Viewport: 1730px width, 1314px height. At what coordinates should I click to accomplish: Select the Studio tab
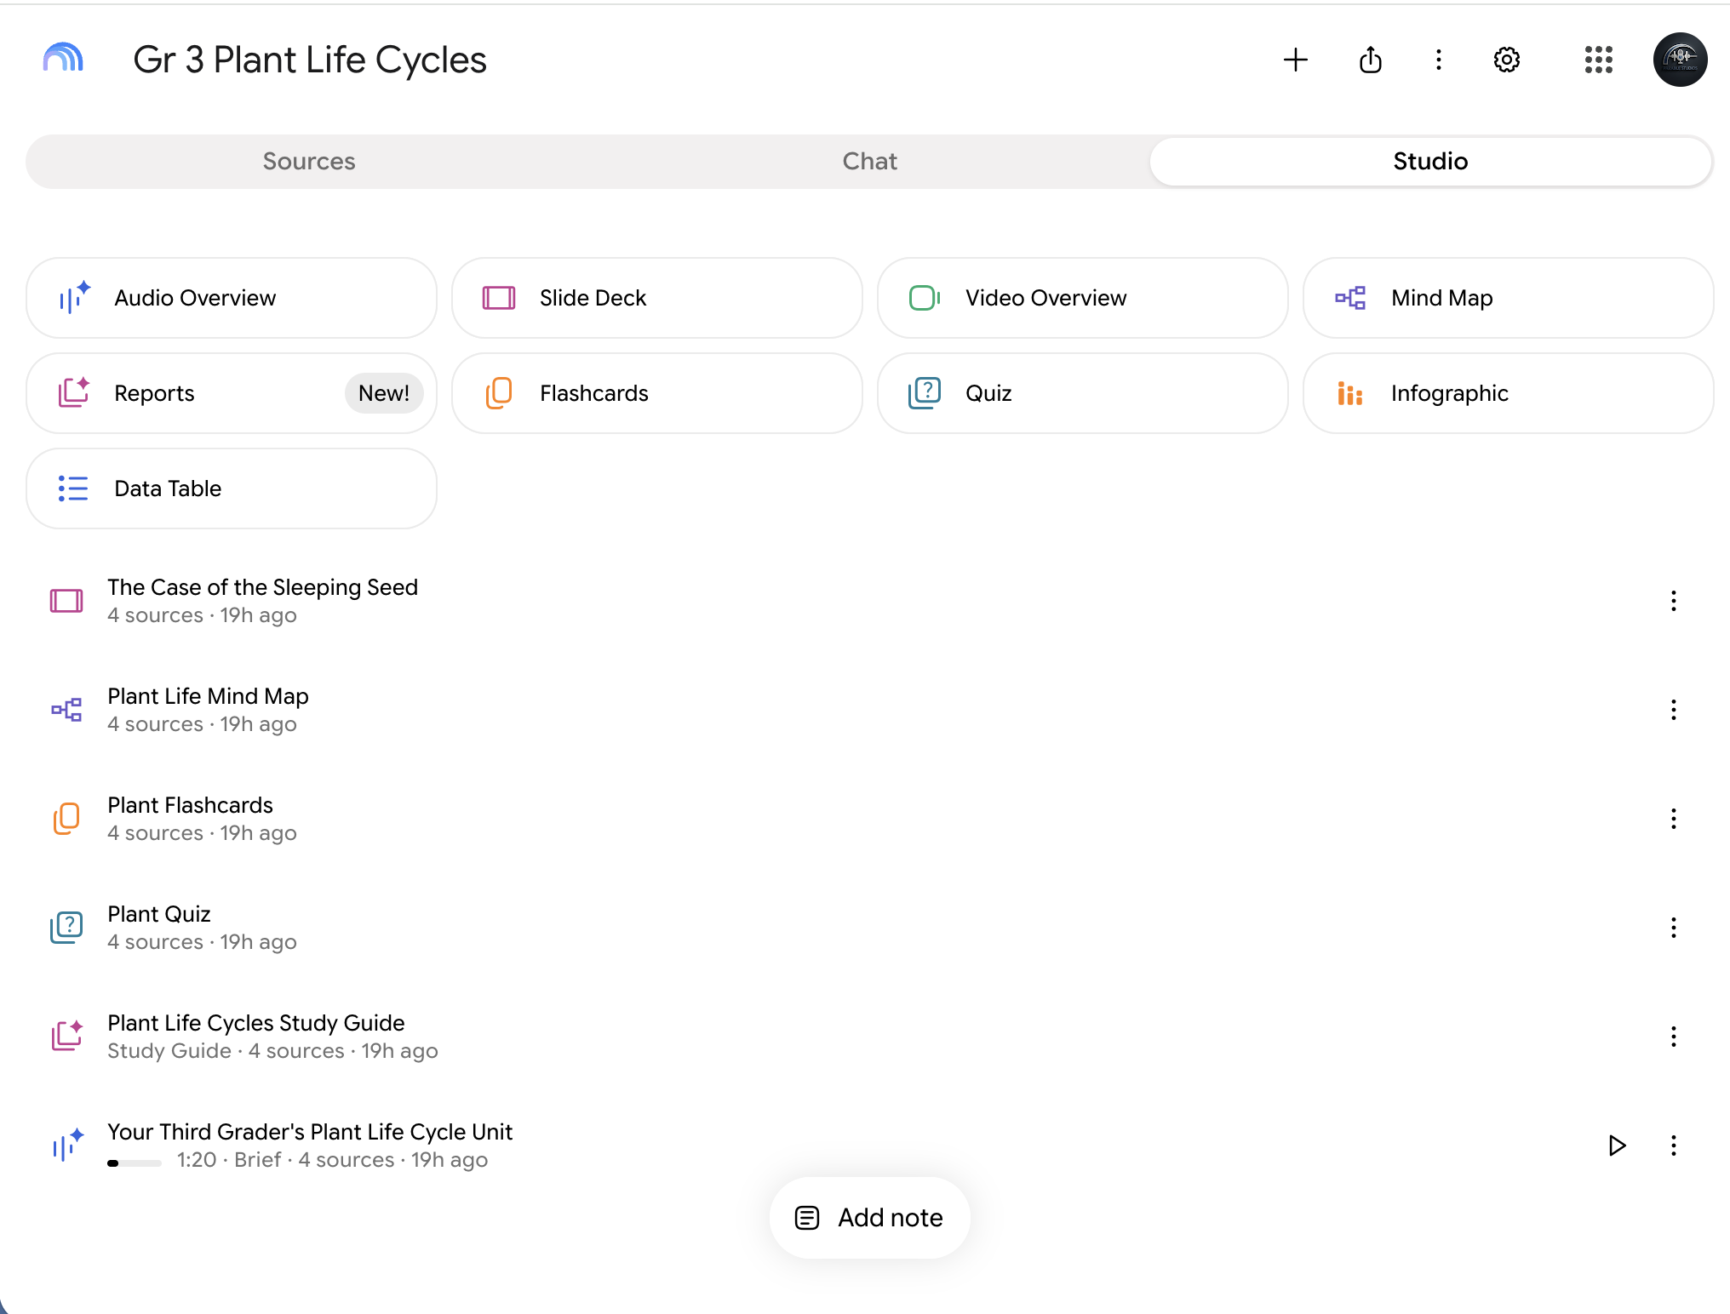pyautogui.click(x=1430, y=162)
